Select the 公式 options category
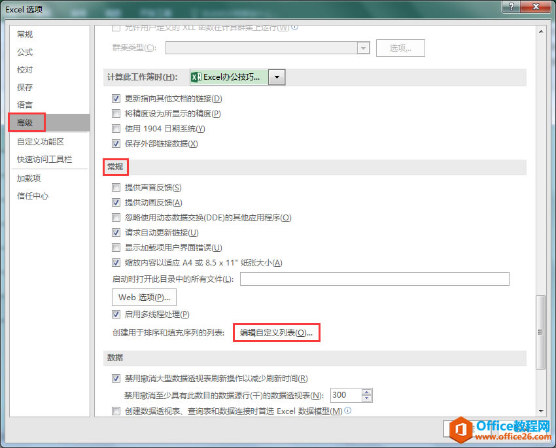The width and height of the screenshot is (556, 448). pyautogui.click(x=50, y=52)
